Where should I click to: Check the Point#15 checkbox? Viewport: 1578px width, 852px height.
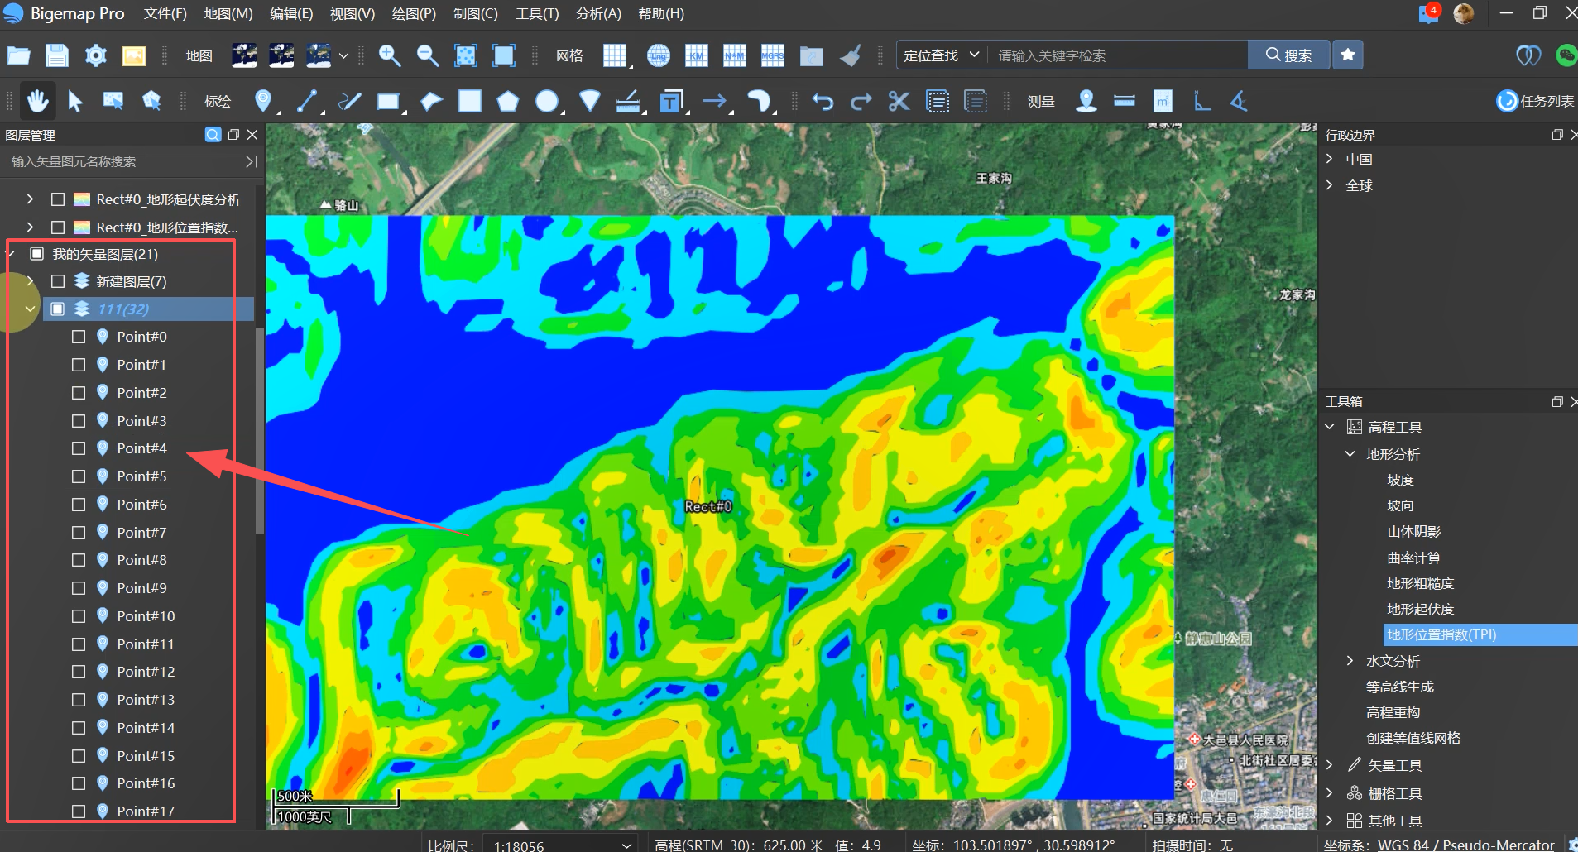pyautogui.click(x=79, y=756)
